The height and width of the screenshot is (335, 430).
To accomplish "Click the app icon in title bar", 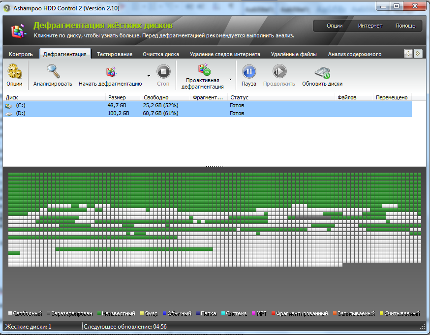I will point(7,8).
